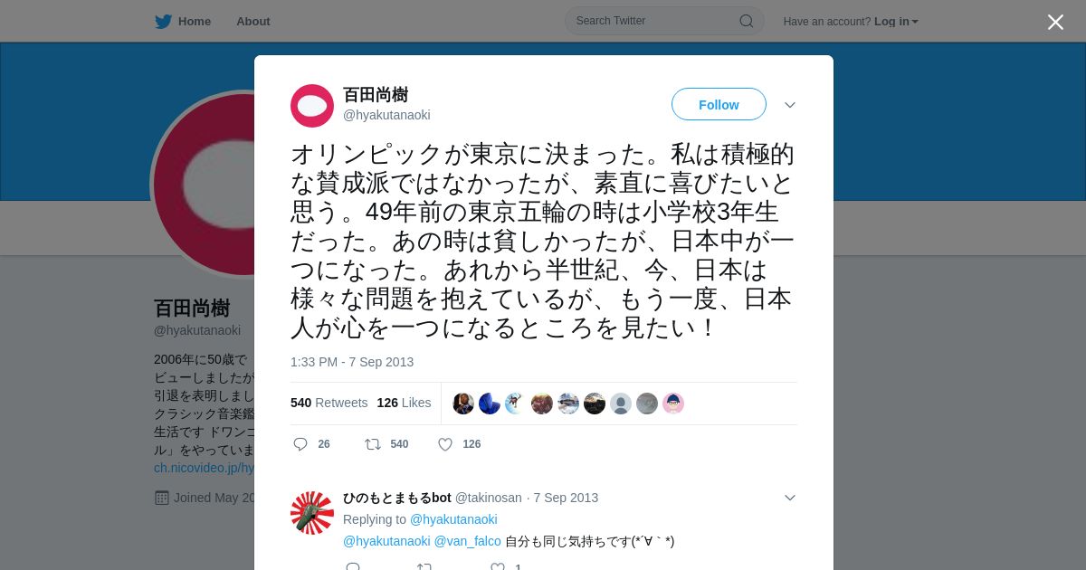Expand the reply options chevron for takinosan
Viewport: 1086px width, 570px height.
[x=790, y=498]
